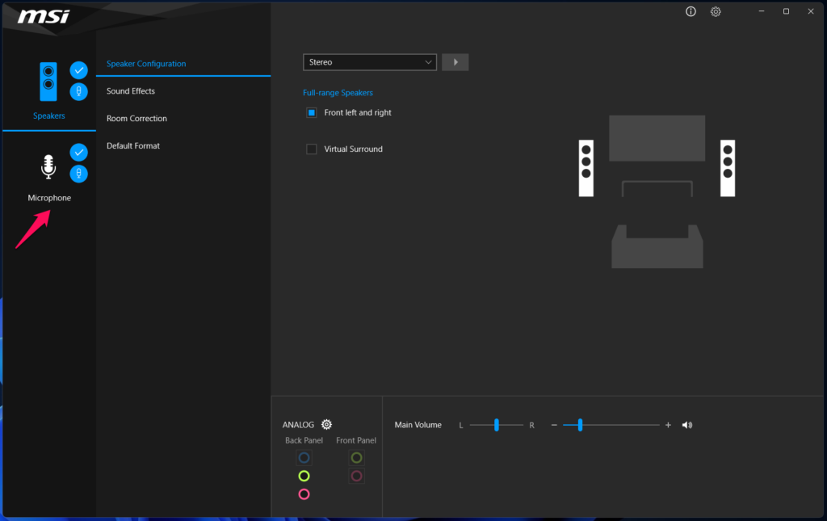The height and width of the screenshot is (521, 827).
Task: Click the pink back panel jack
Action: point(304,494)
